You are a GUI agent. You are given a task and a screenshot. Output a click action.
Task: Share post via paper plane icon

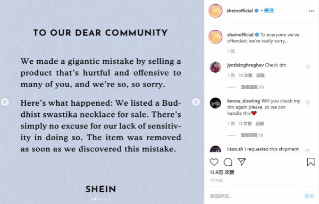point(242,161)
